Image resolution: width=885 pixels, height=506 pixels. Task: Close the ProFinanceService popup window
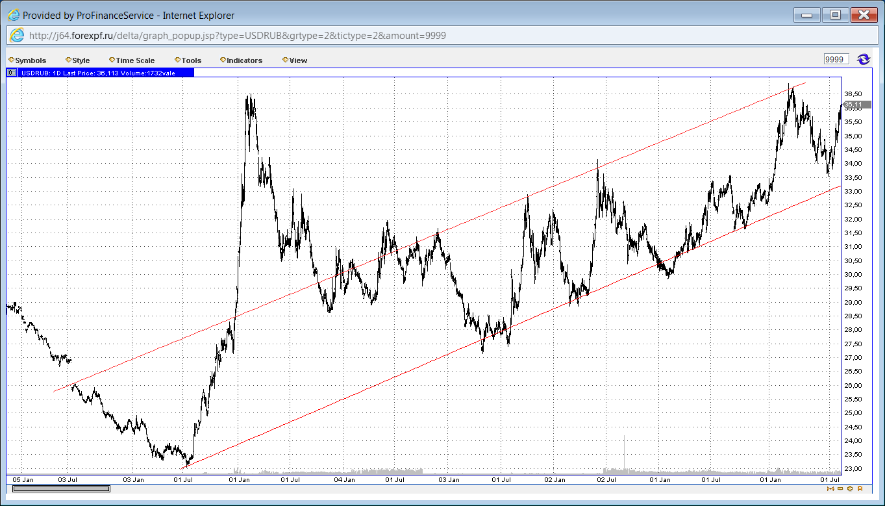(864, 14)
